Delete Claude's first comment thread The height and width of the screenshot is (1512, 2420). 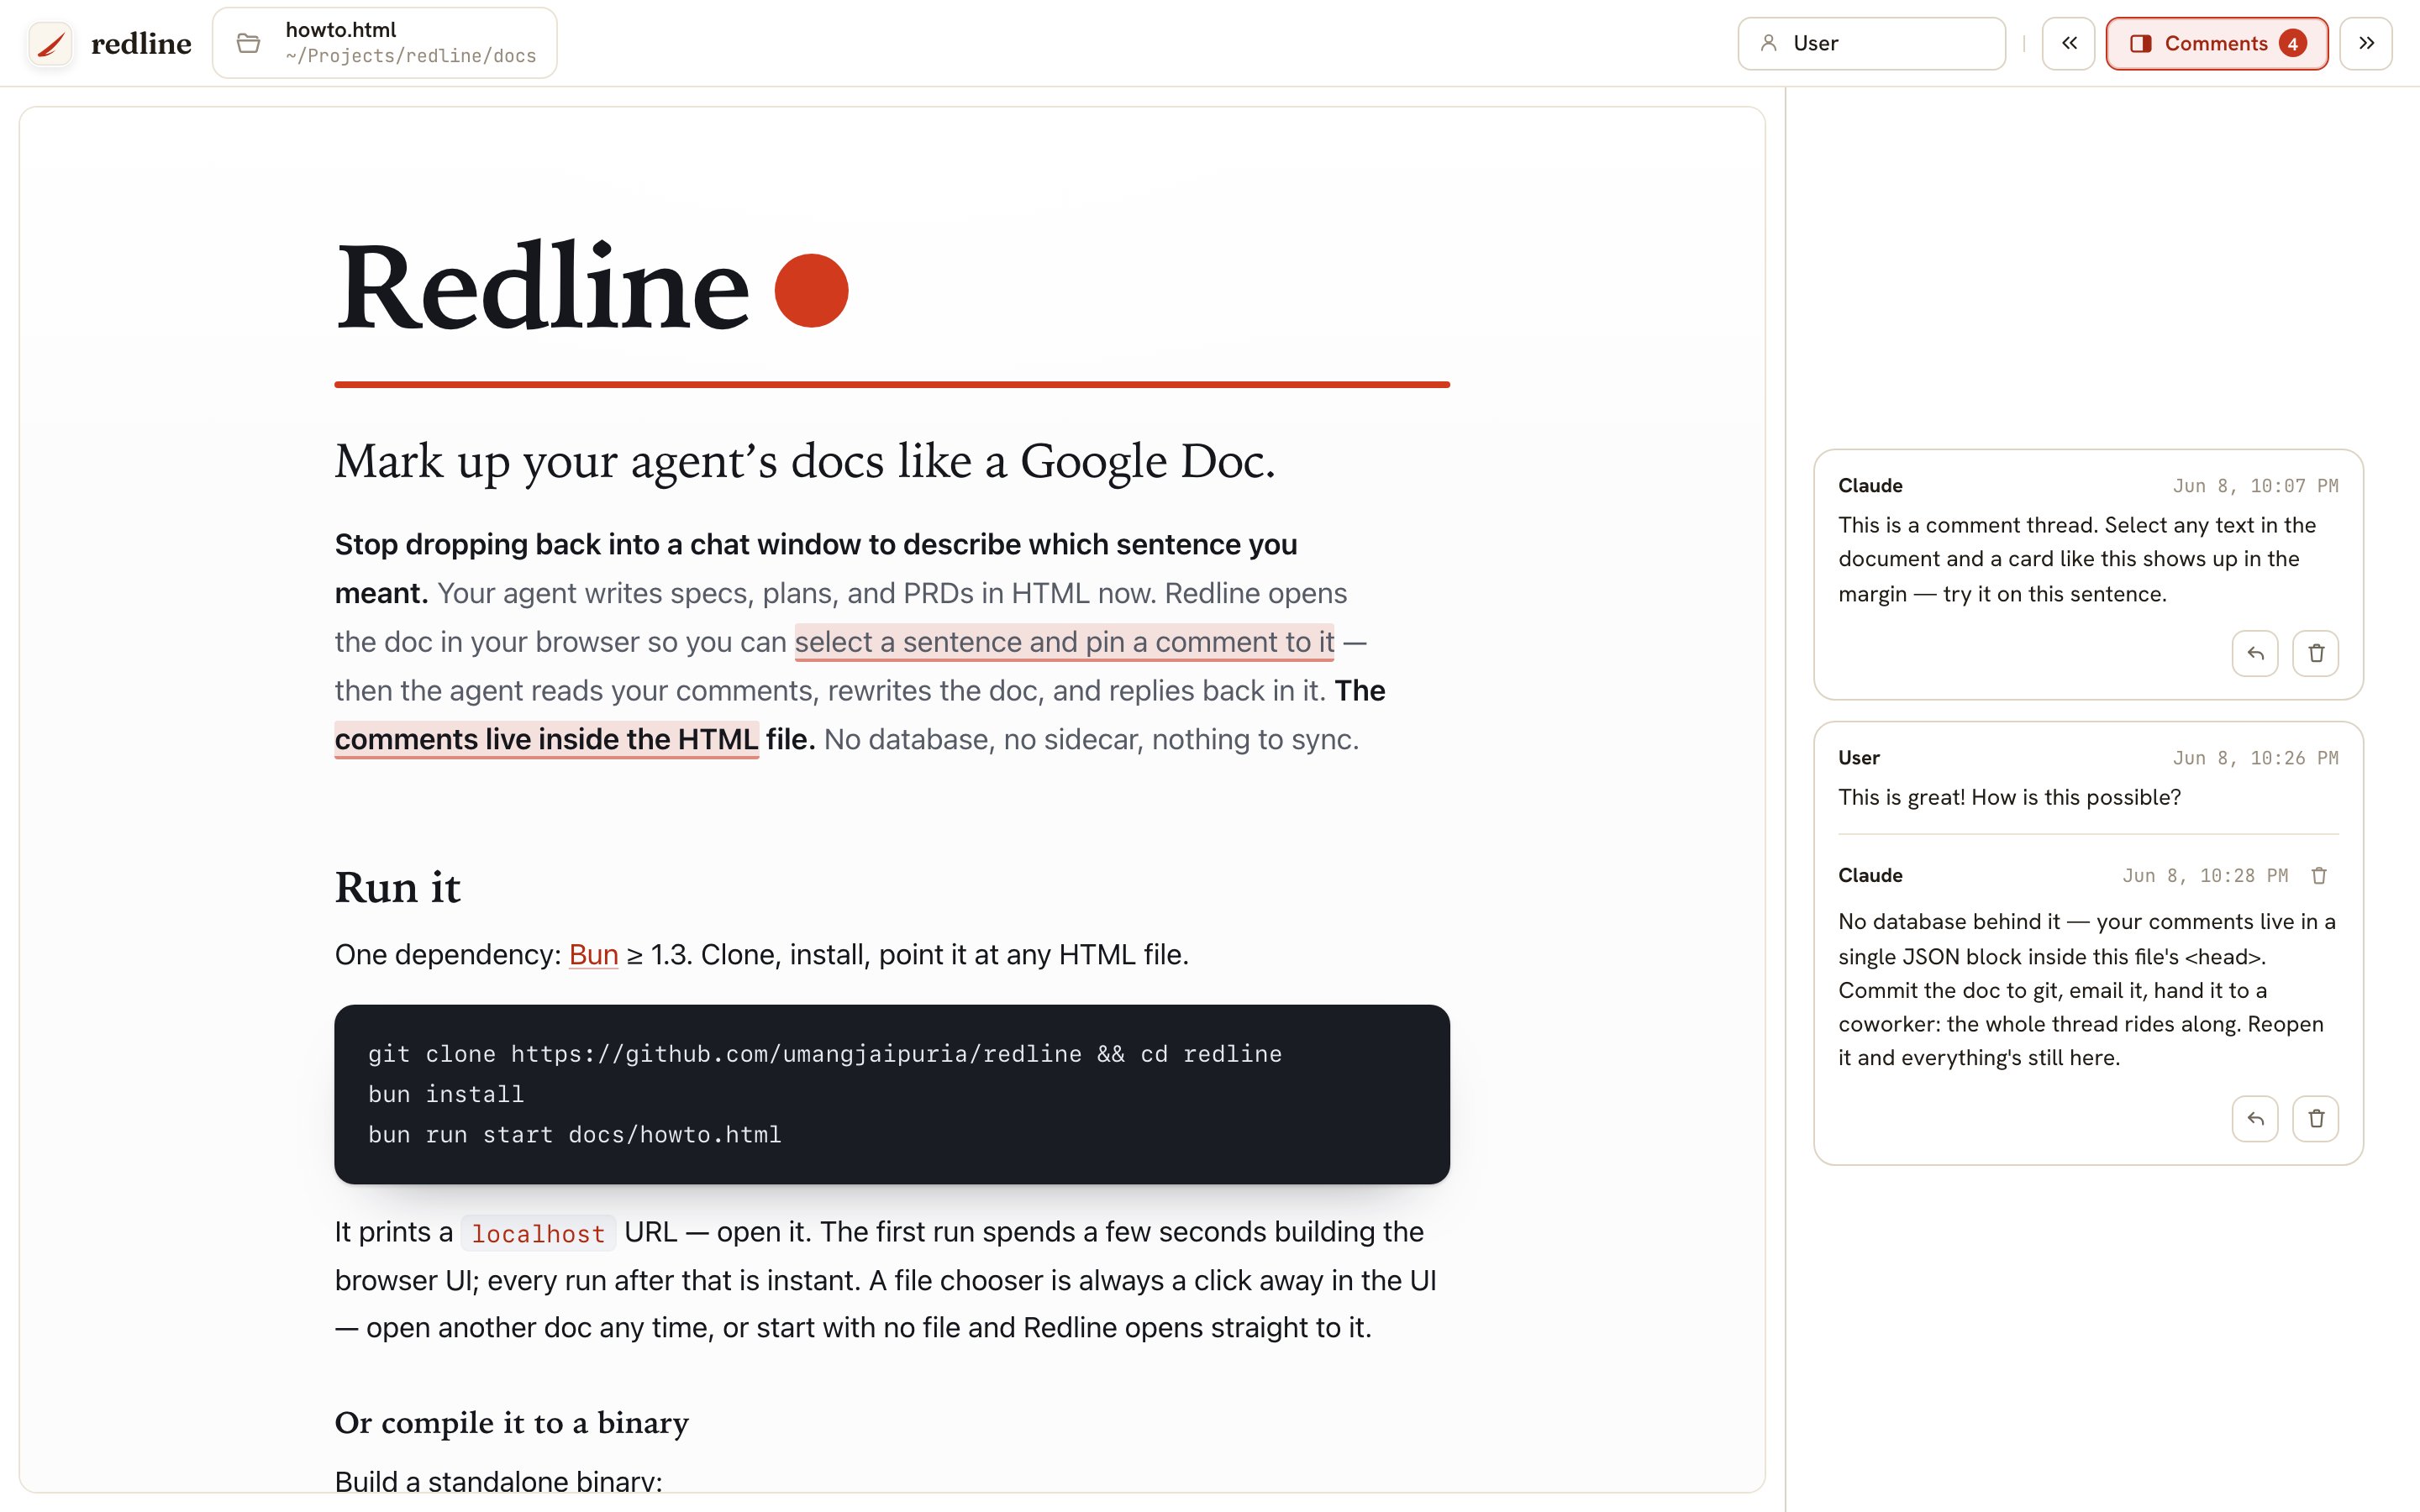coord(2315,653)
